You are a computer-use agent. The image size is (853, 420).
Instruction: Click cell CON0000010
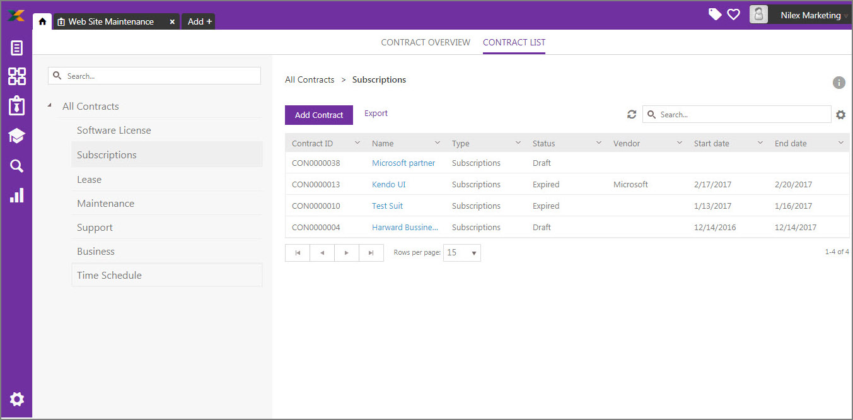(316, 206)
